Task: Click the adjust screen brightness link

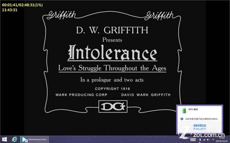Action: pos(199,125)
